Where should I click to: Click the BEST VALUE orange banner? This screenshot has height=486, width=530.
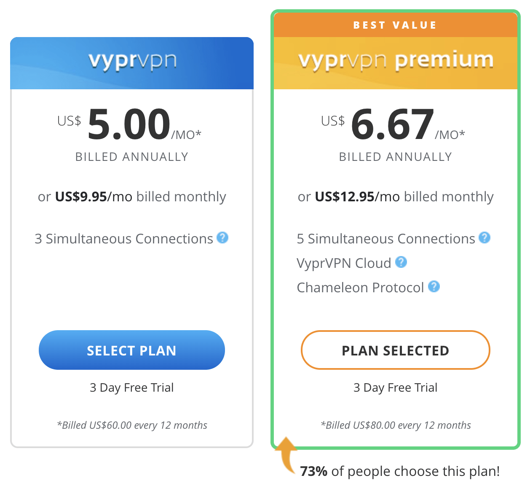click(396, 25)
